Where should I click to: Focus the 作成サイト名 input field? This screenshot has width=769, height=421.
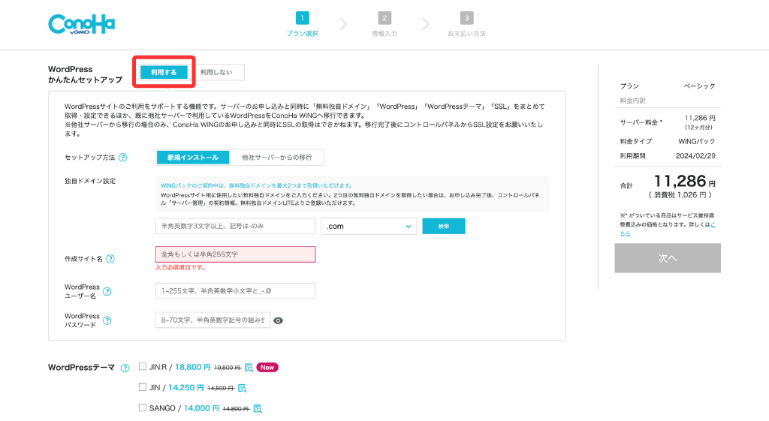[x=235, y=254]
